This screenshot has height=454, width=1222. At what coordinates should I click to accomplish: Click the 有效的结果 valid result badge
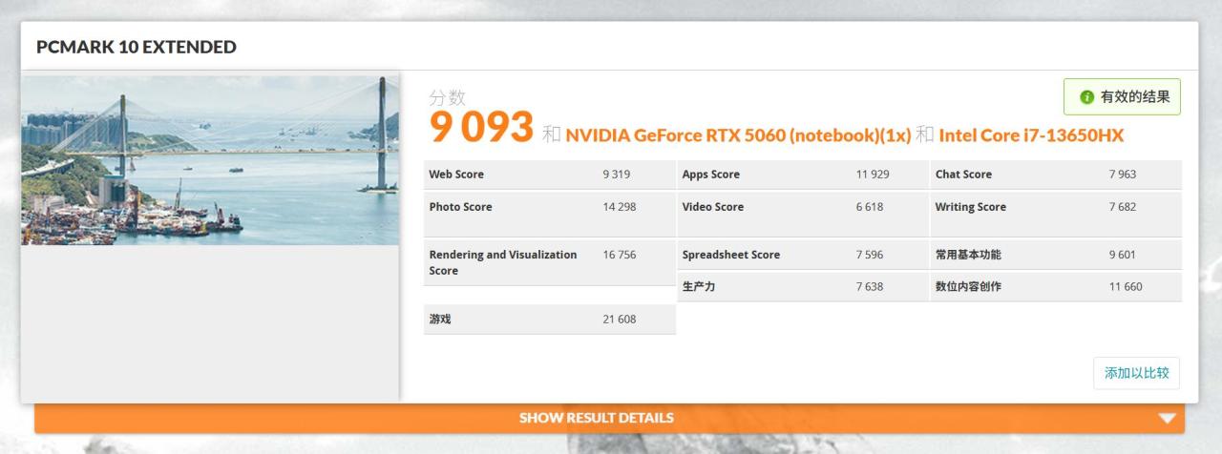(1123, 97)
